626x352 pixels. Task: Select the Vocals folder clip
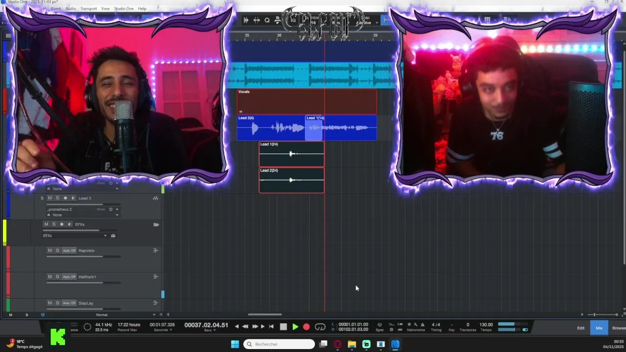pos(307,101)
